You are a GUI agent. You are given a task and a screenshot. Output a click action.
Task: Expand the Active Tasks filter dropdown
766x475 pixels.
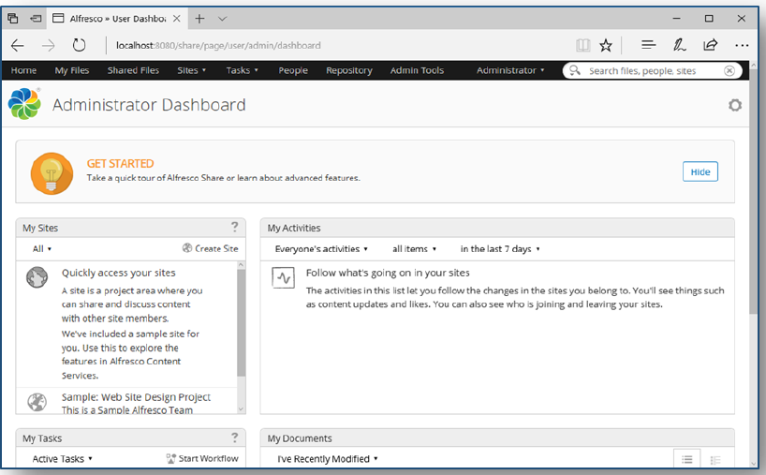63,459
